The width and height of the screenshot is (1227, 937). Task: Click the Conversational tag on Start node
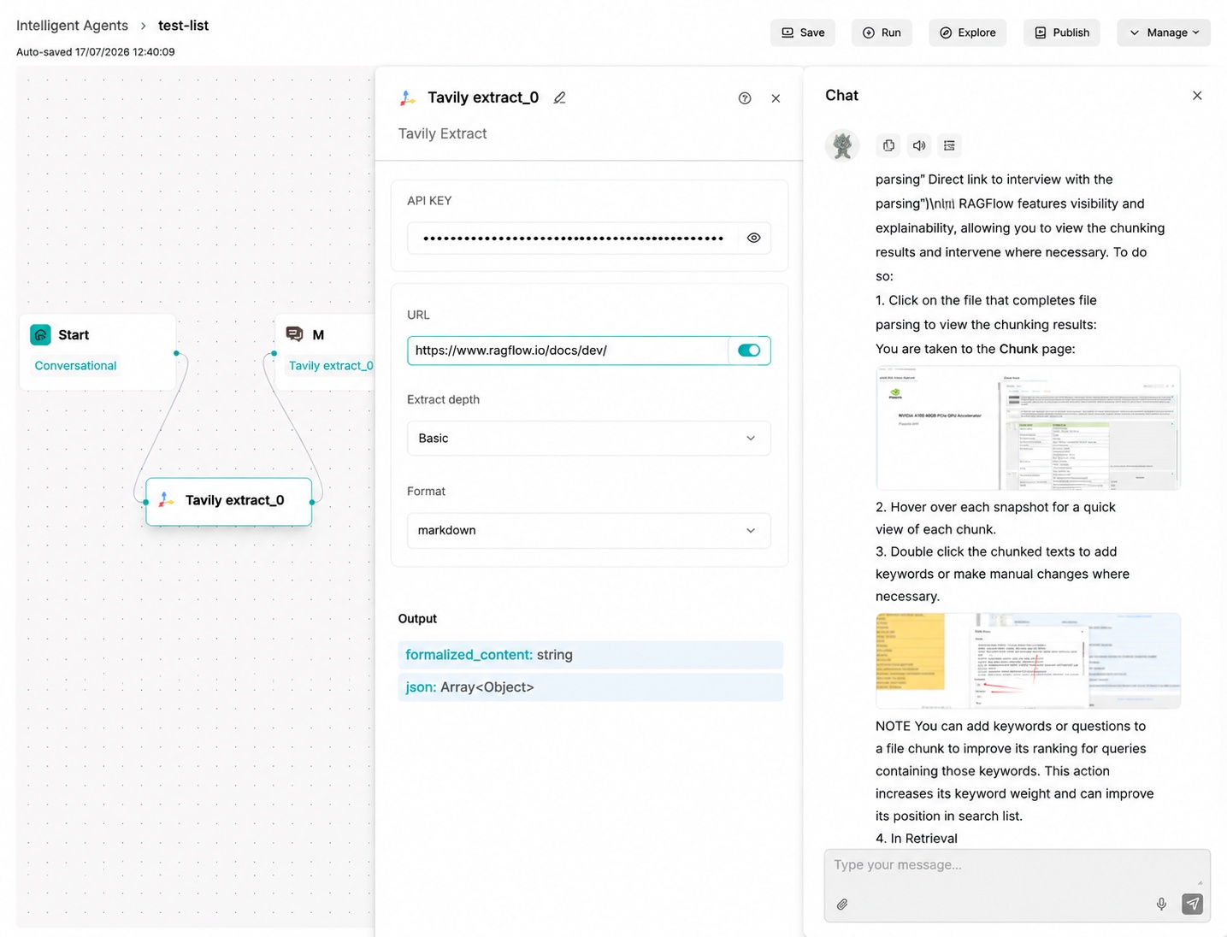[75, 366]
